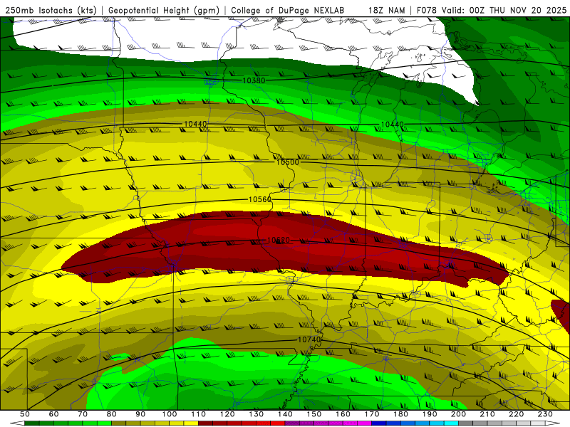Click the 220 kts color scale label
Screen dimensions: 570x427
pyautogui.click(x=516, y=414)
